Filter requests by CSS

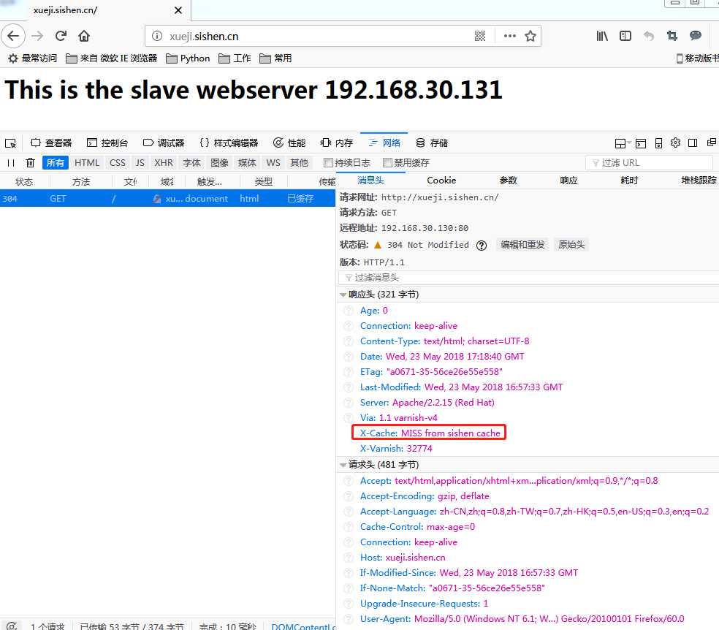pos(118,163)
